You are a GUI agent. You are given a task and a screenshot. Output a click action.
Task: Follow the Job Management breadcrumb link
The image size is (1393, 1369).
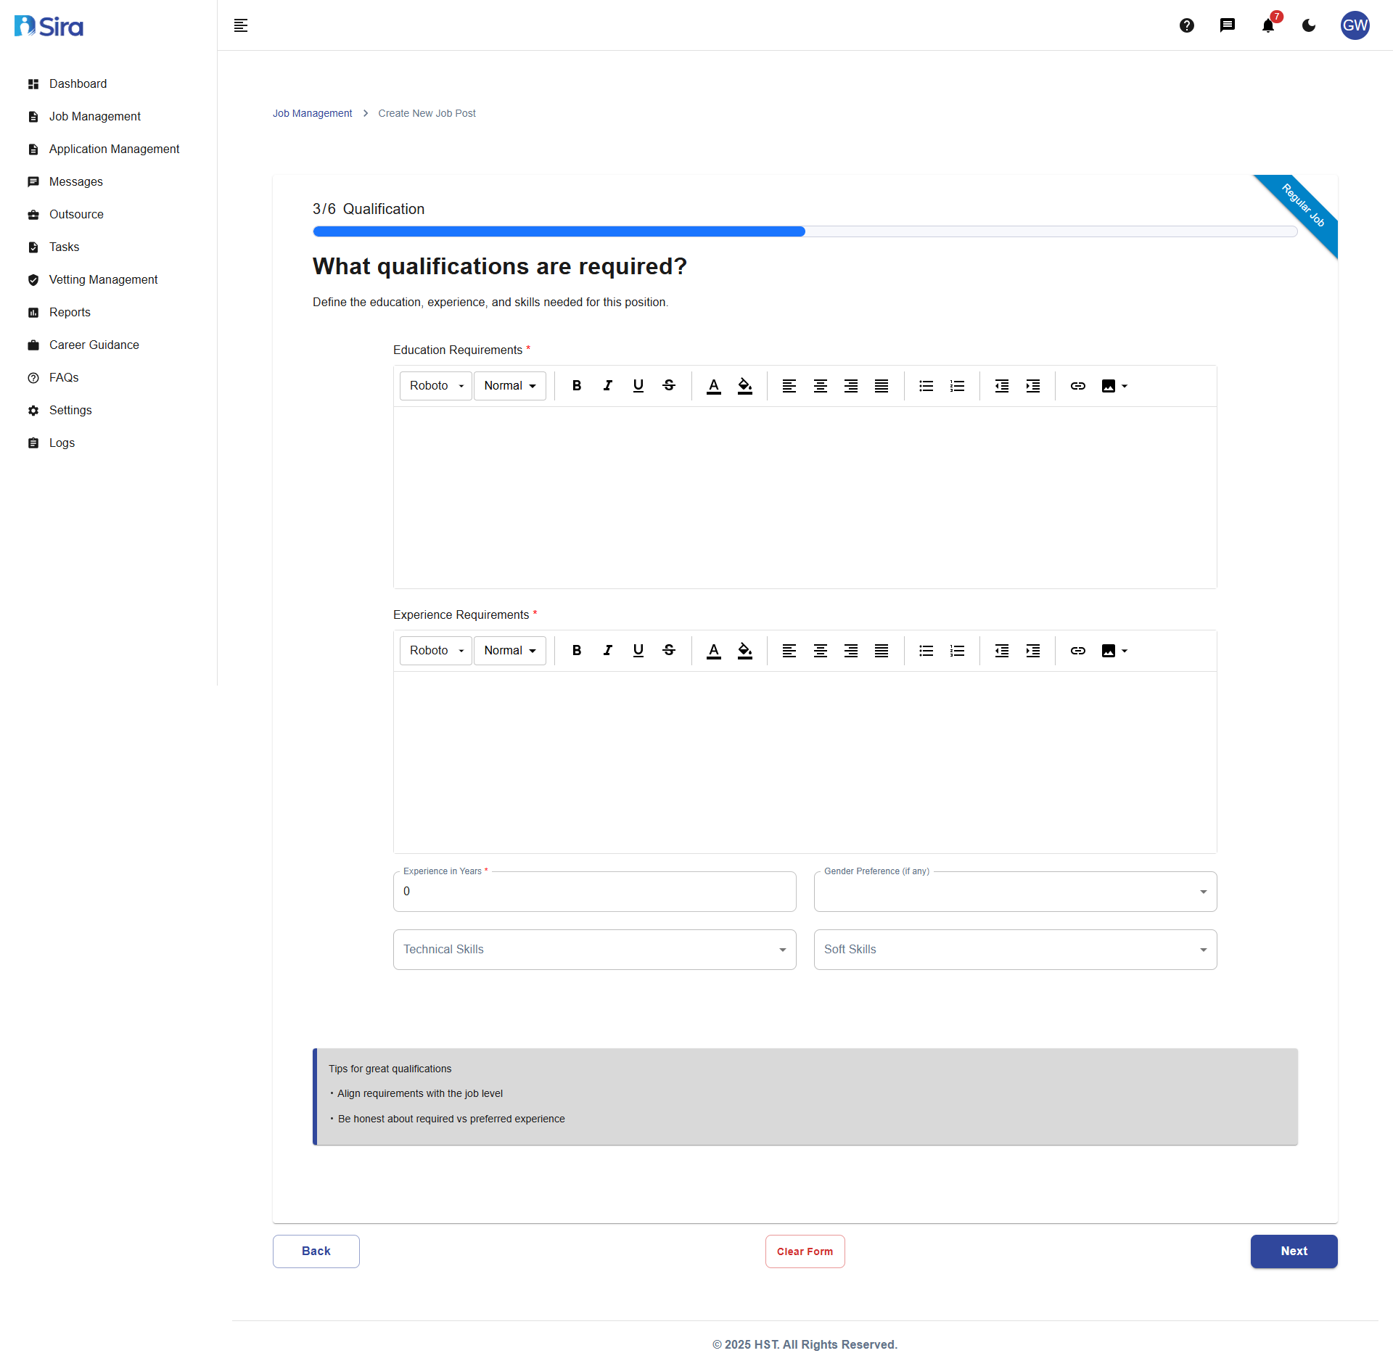[312, 113]
